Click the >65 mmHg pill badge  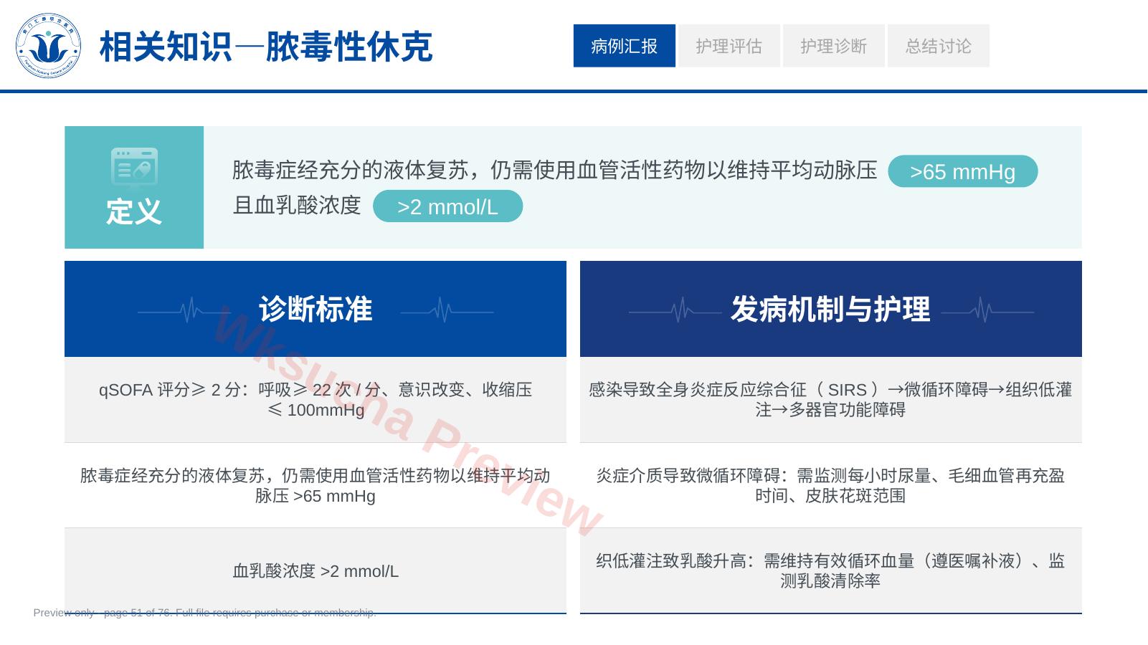(x=963, y=171)
